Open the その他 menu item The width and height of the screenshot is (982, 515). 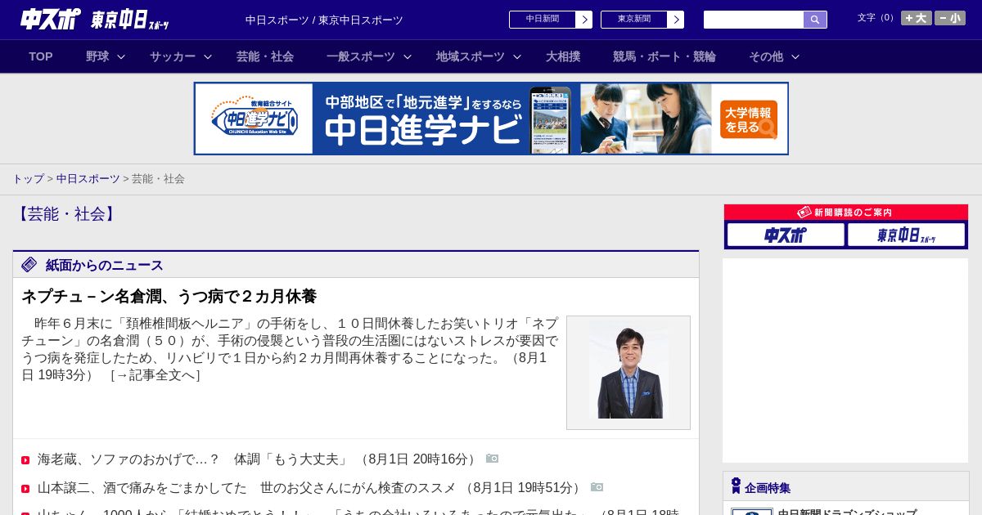tap(766, 56)
